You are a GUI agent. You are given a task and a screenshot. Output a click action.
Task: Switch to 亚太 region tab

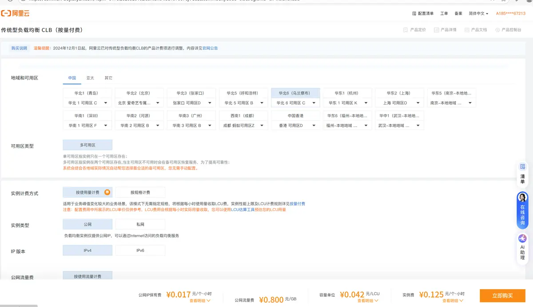[x=90, y=78]
